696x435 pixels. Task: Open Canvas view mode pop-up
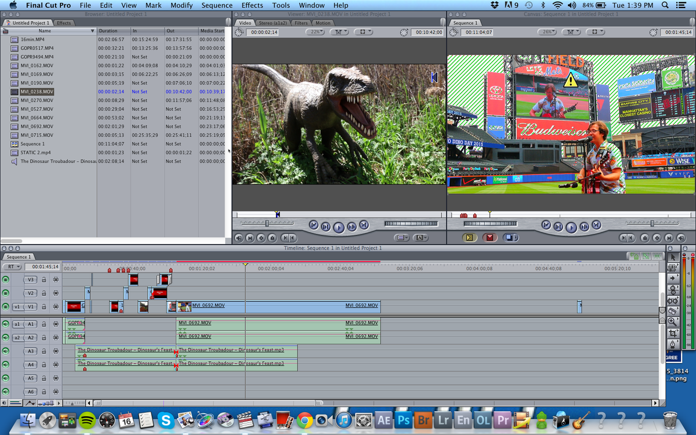point(594,32)
